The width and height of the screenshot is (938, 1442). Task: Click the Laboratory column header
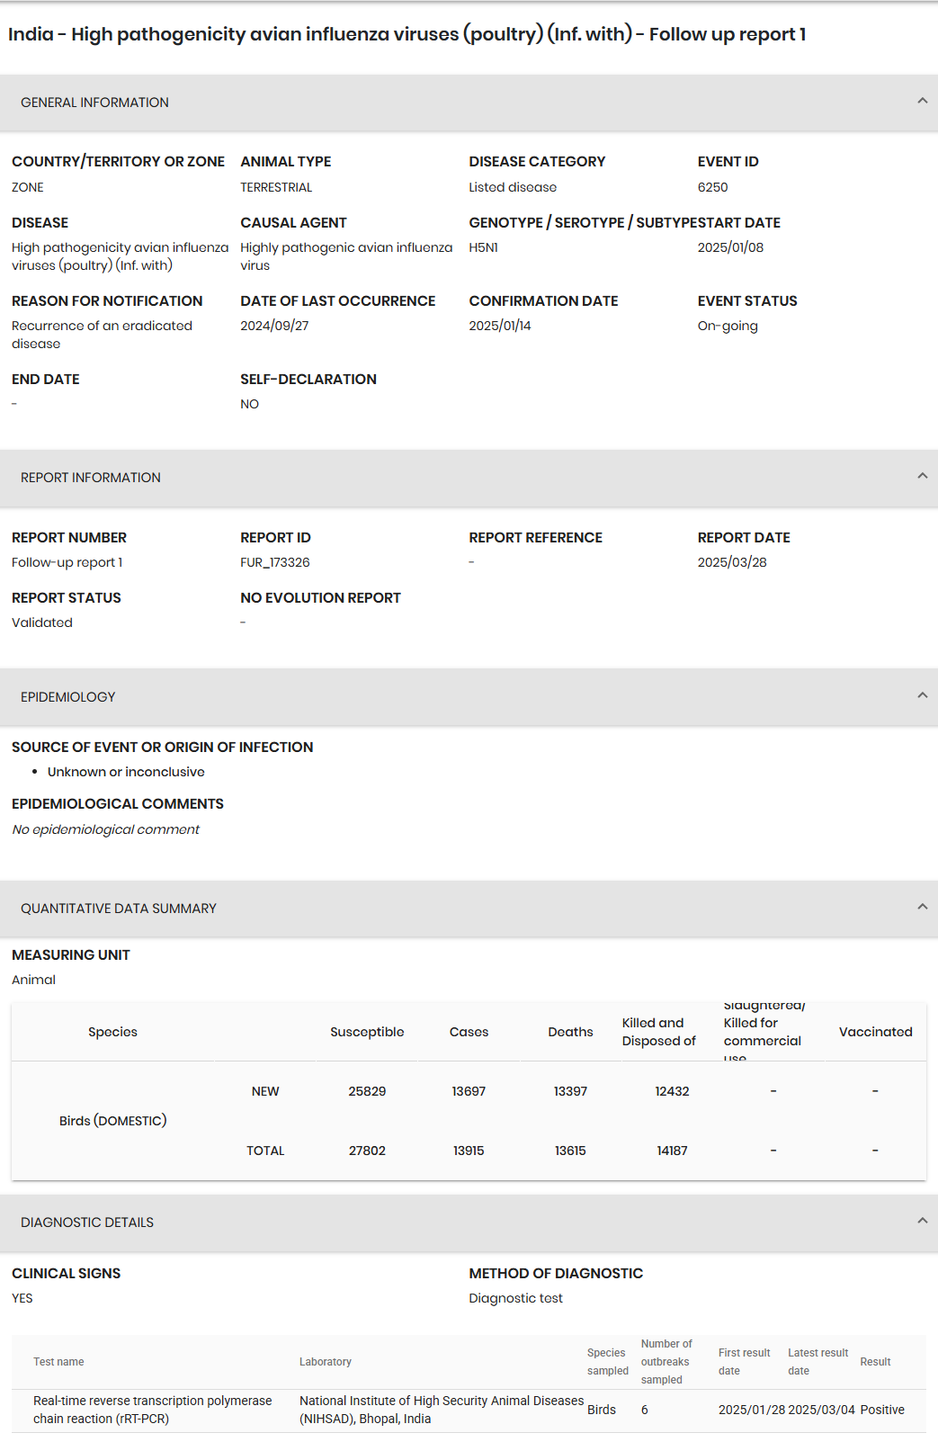(326, 1362)
